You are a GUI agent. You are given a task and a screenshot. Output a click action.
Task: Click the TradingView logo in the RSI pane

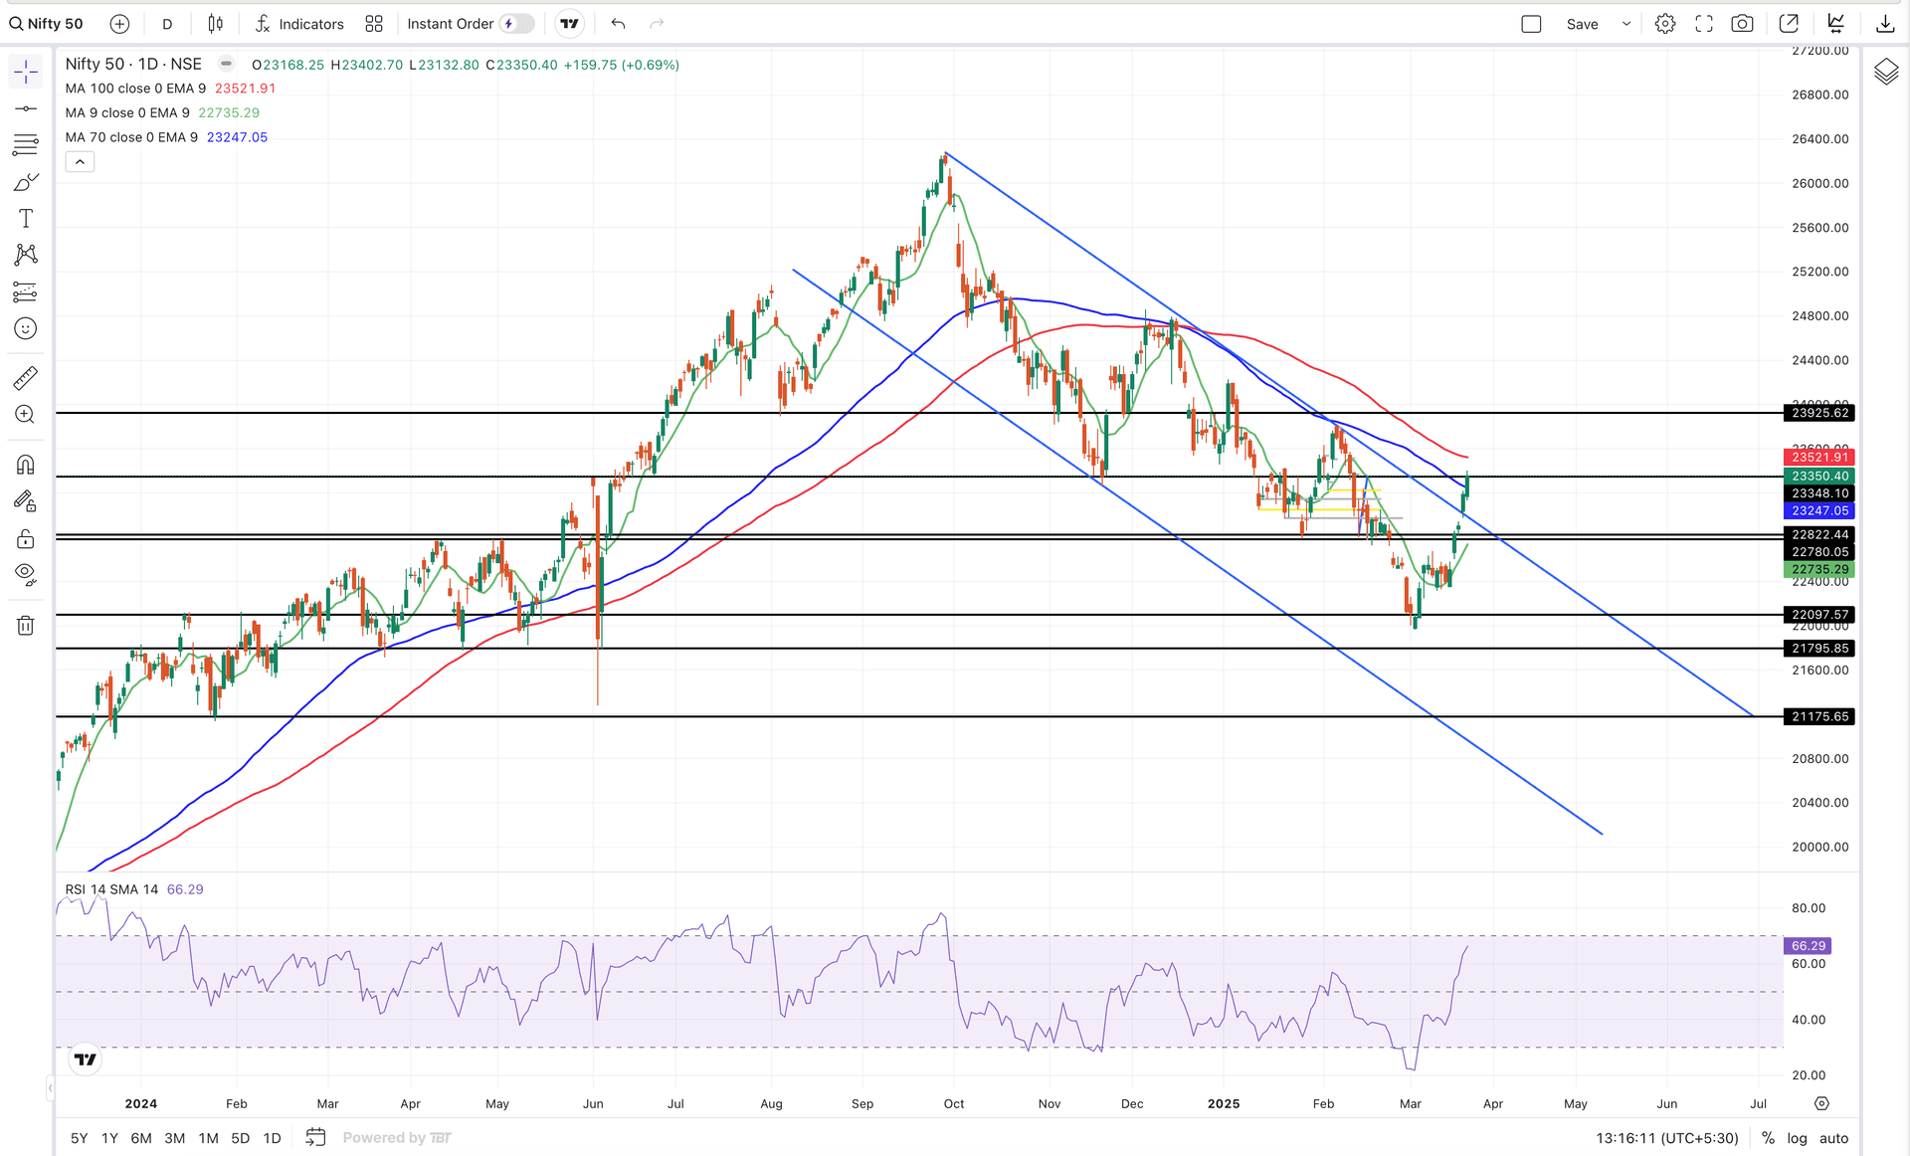click(x=86, y=1060)
